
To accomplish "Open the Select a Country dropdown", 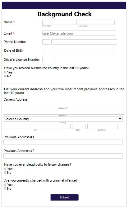I will click(63, 119).
